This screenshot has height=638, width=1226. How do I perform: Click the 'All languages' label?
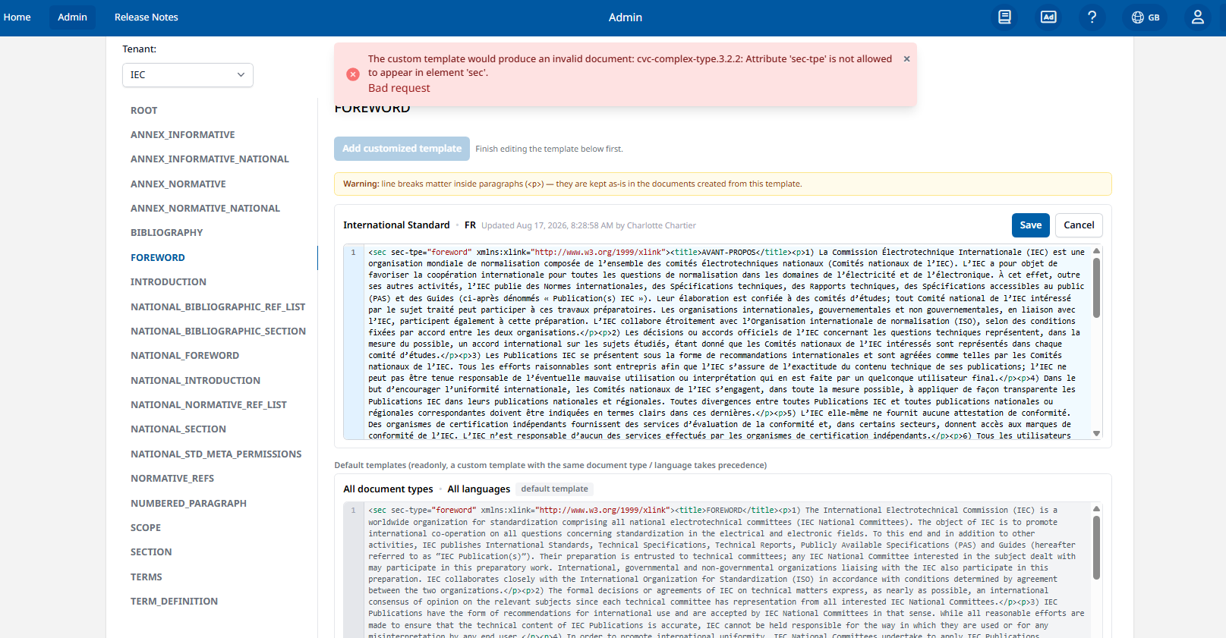(479, 489)
